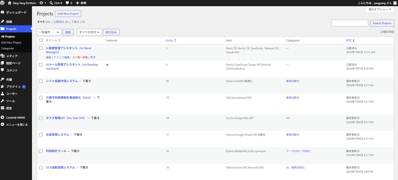398x180 pixels.
Task: Open the All Projects submenu item
Action: (8, 37)
